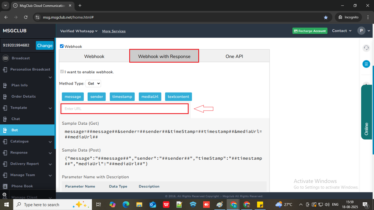Open the Method Type dropdown

tap(93, 83)
